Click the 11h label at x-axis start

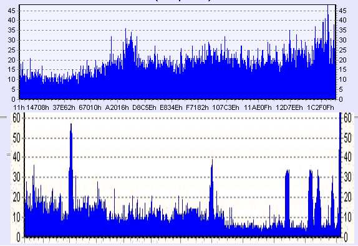click(x=19, y=107)
